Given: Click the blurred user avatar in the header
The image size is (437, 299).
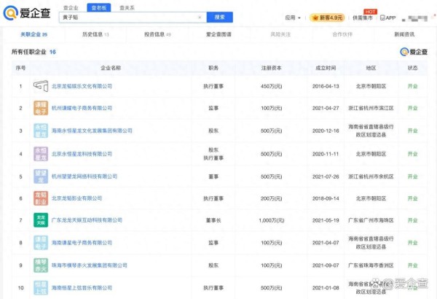Looking at the screenshot, I should click(415, 19).
